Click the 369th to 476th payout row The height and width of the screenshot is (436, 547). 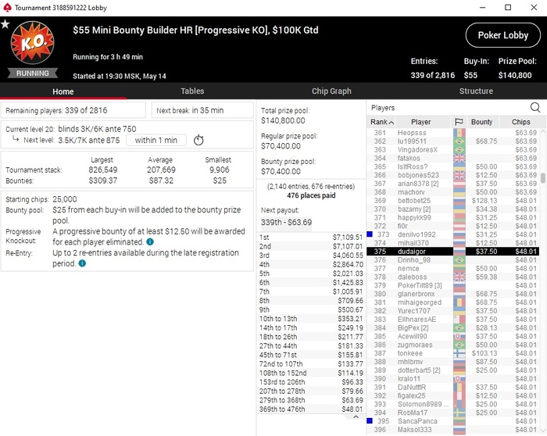pyautogui.click(x=311, y=409)
